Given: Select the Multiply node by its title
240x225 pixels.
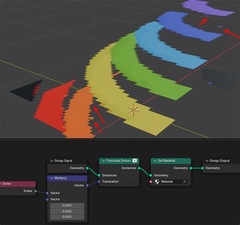Looking at the screenshot, I should click(x=60, y=178).
